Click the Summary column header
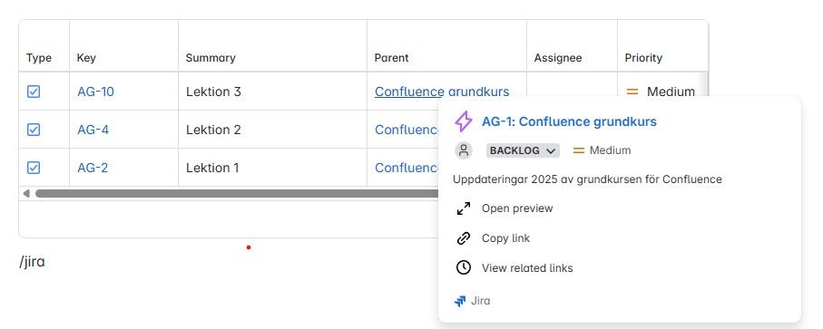Screen dimensions: 823x329 [x=210, y=58]
